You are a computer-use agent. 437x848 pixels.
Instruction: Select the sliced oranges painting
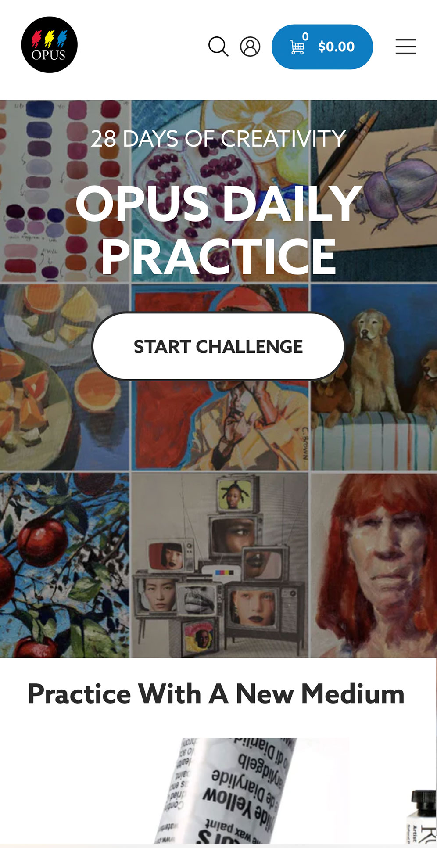pyautogui.click(x=65, y=377)
